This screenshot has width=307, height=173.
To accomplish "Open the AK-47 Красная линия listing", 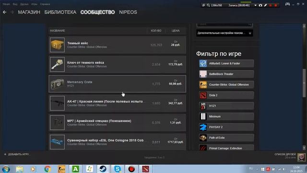I will tap(117, 103).
